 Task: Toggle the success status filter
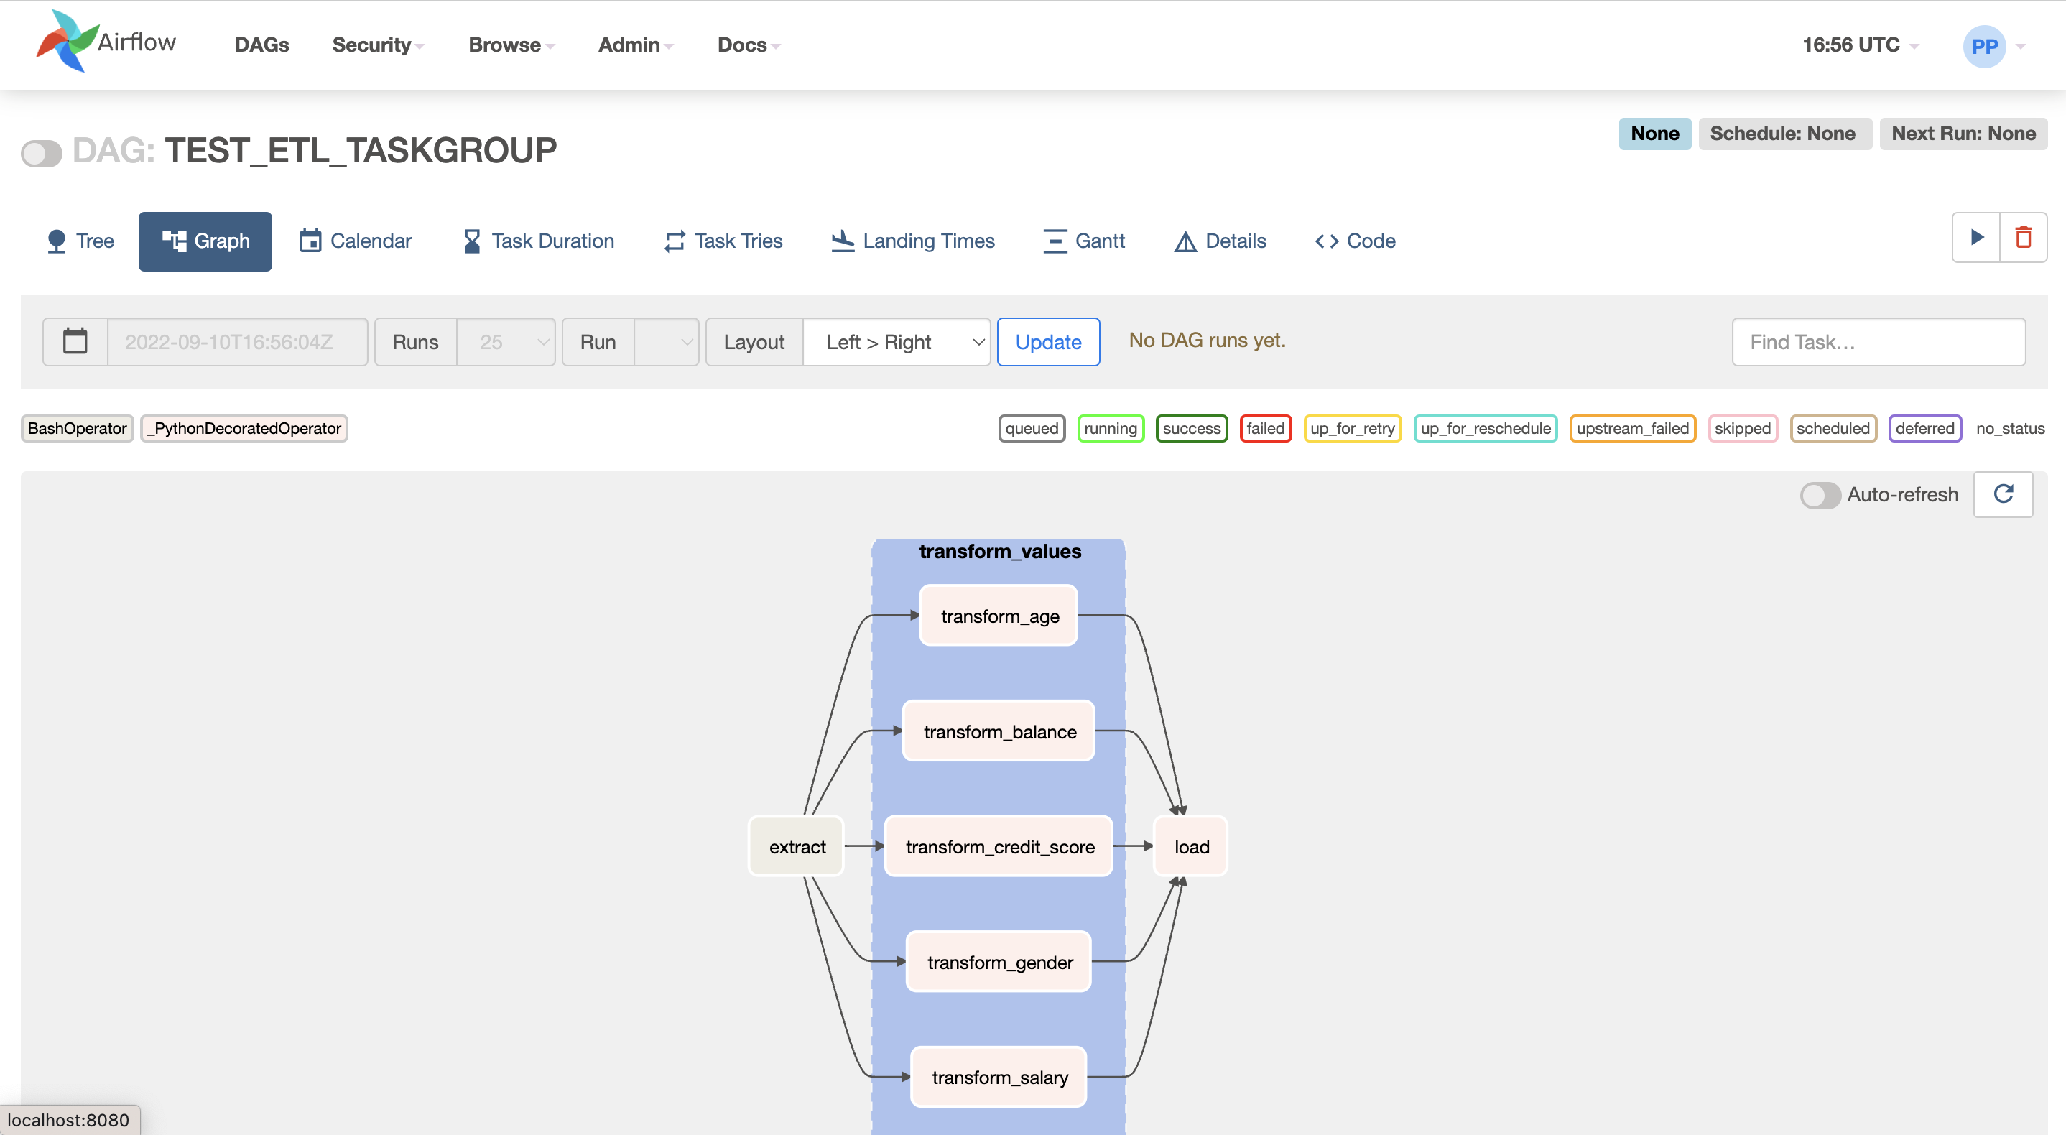(x=1192, y=428)
